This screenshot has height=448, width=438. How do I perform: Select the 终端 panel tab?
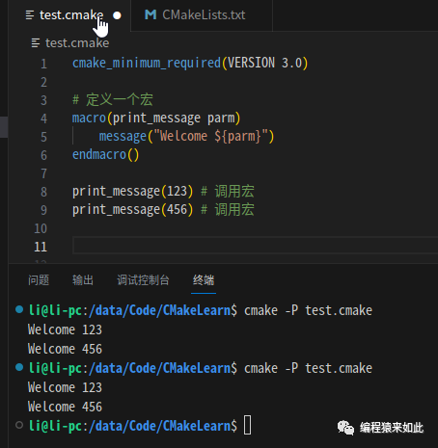pyautogui.click(x=204, y=280)
